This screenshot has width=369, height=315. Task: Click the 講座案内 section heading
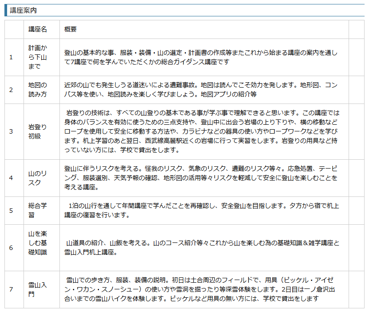click(23, 10)
